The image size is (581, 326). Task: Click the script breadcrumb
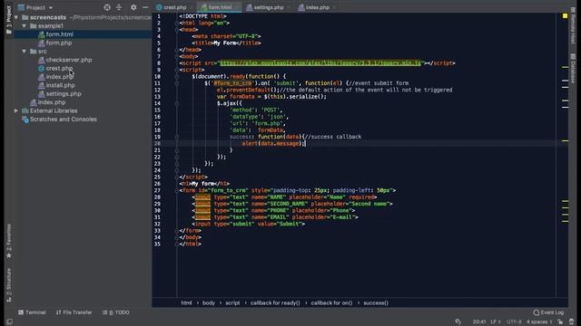(x=232, y=303)
